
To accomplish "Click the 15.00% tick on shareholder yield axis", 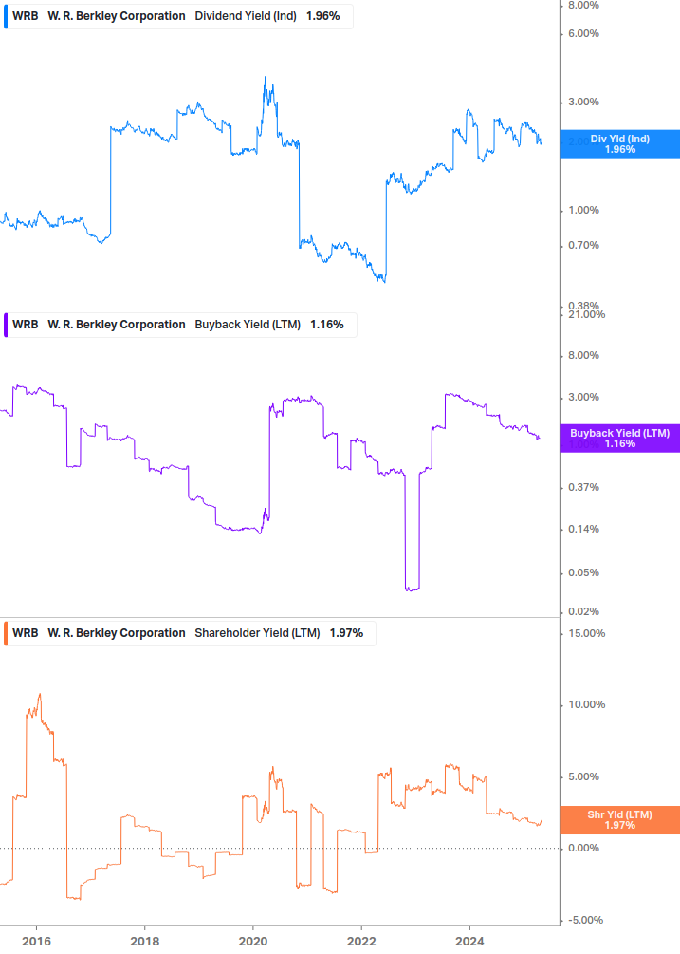I will [x=586, y=633].
